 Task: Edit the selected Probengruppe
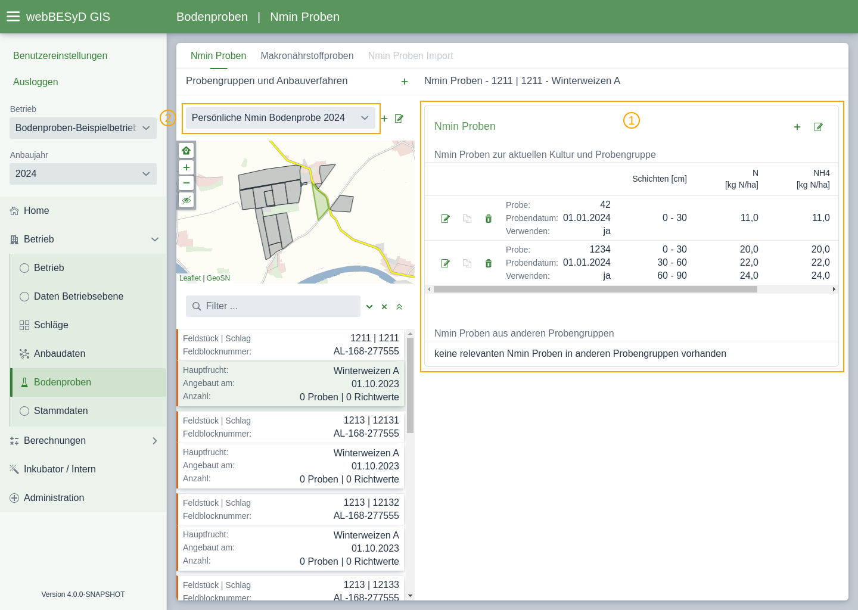pos(399,119)
